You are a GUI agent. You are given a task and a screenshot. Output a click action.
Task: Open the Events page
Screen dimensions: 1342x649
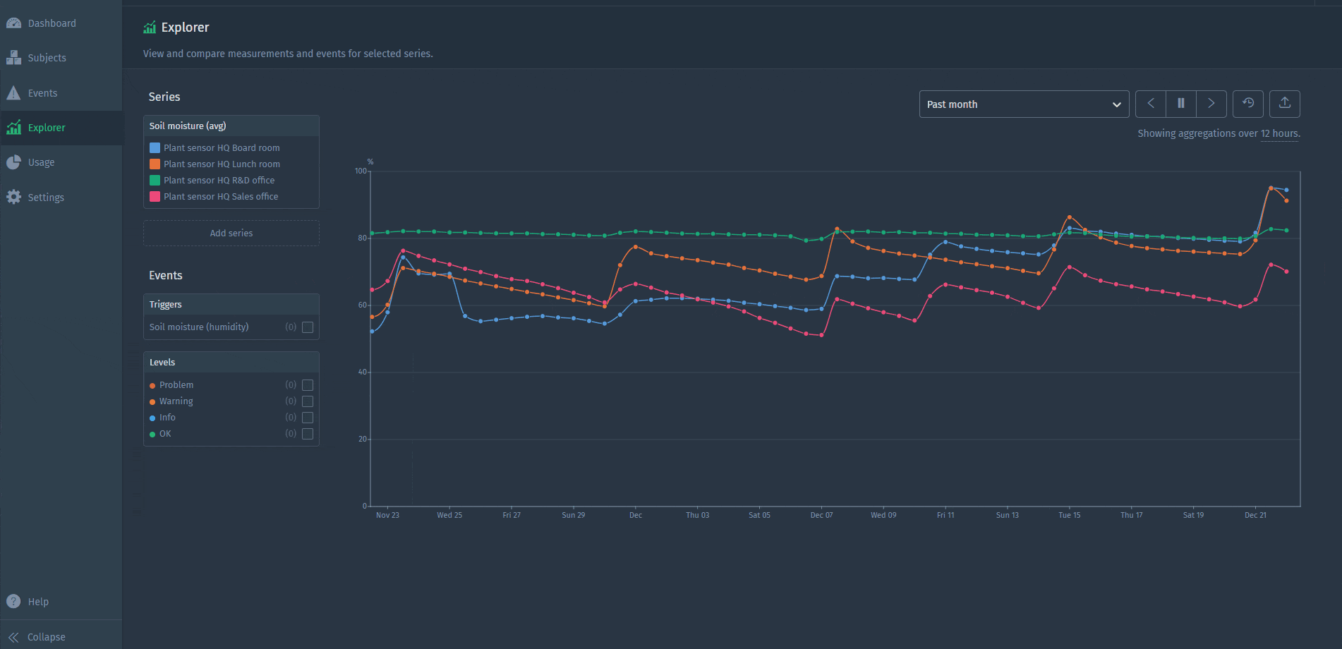point(42,92)
